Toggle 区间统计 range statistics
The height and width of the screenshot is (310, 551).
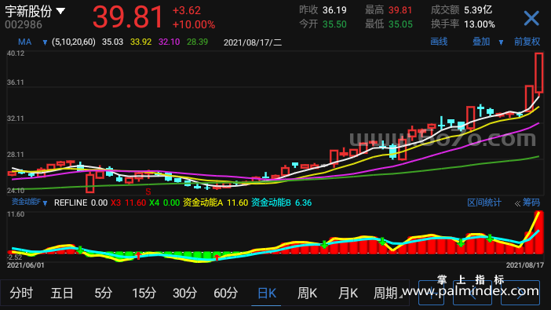484,202
